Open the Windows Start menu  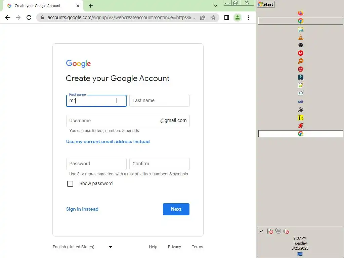(x=266, y=4)
